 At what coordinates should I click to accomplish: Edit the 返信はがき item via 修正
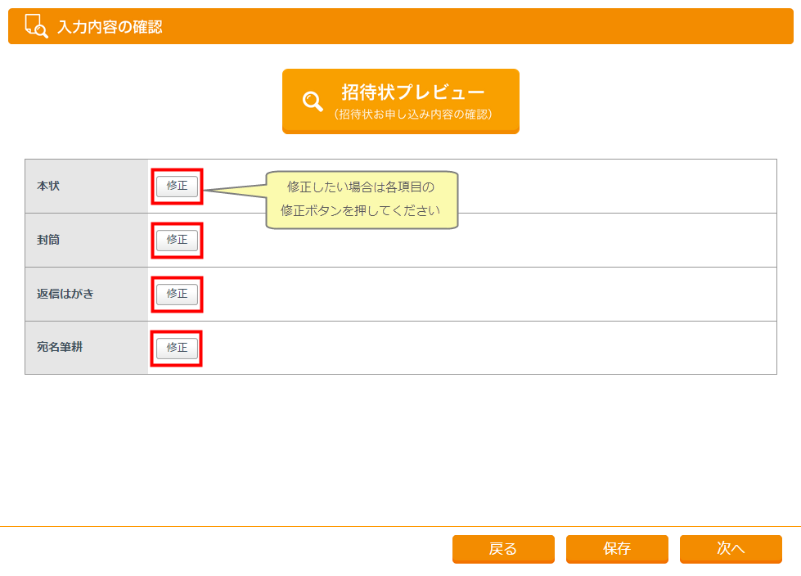point(177,294)
